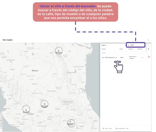The height and width of the screenshot is (132, 156).
Task: Click the Dirección column header
Action: tap(104, 49)
